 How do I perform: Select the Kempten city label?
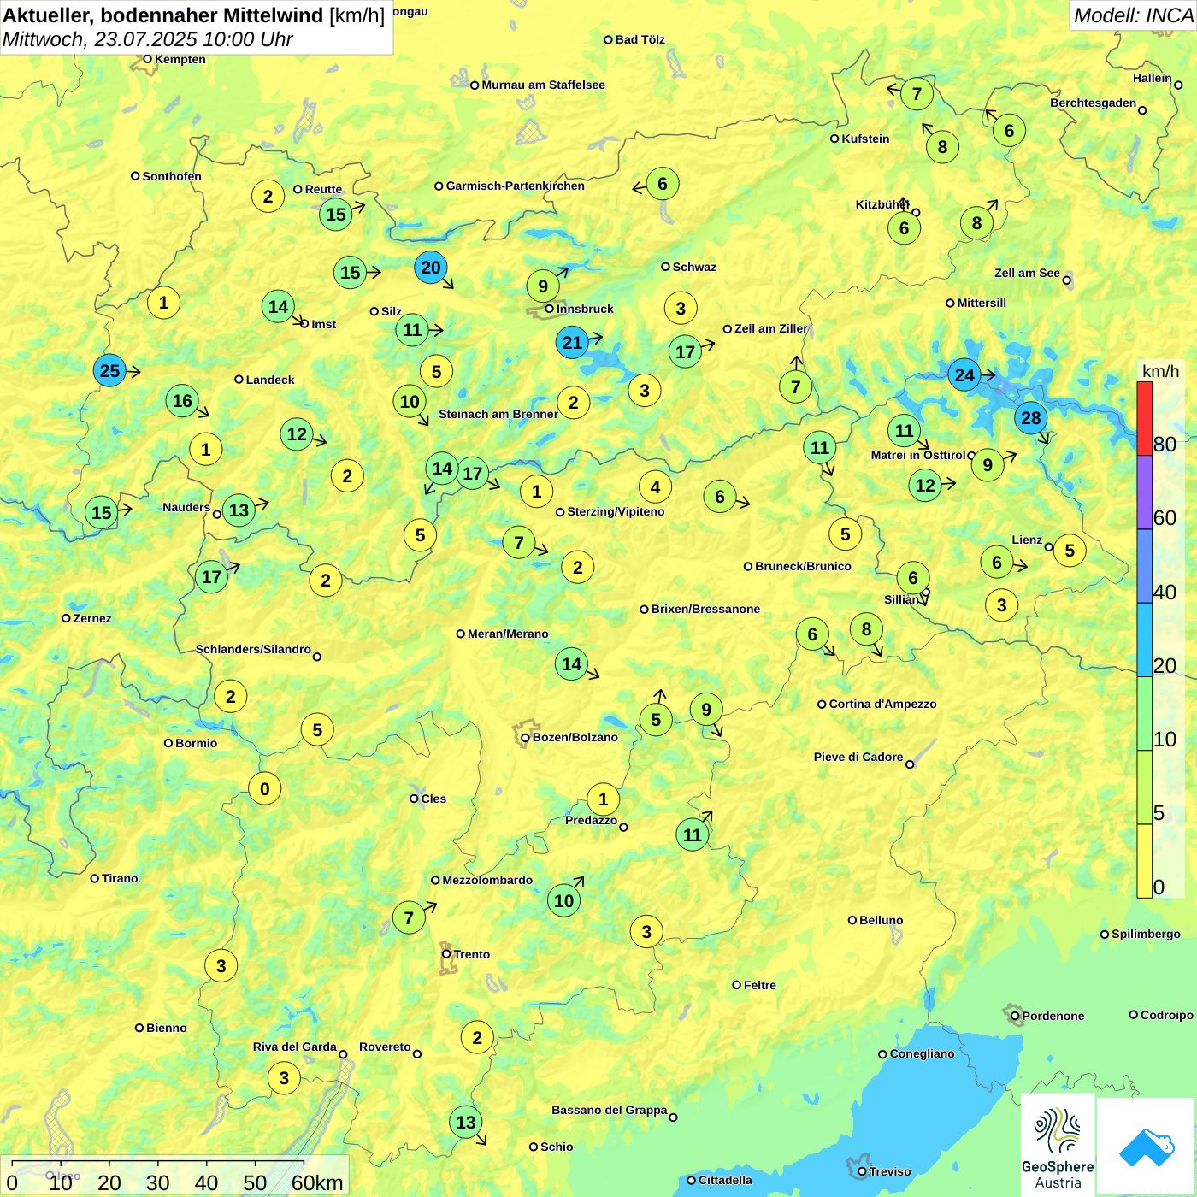180,59
